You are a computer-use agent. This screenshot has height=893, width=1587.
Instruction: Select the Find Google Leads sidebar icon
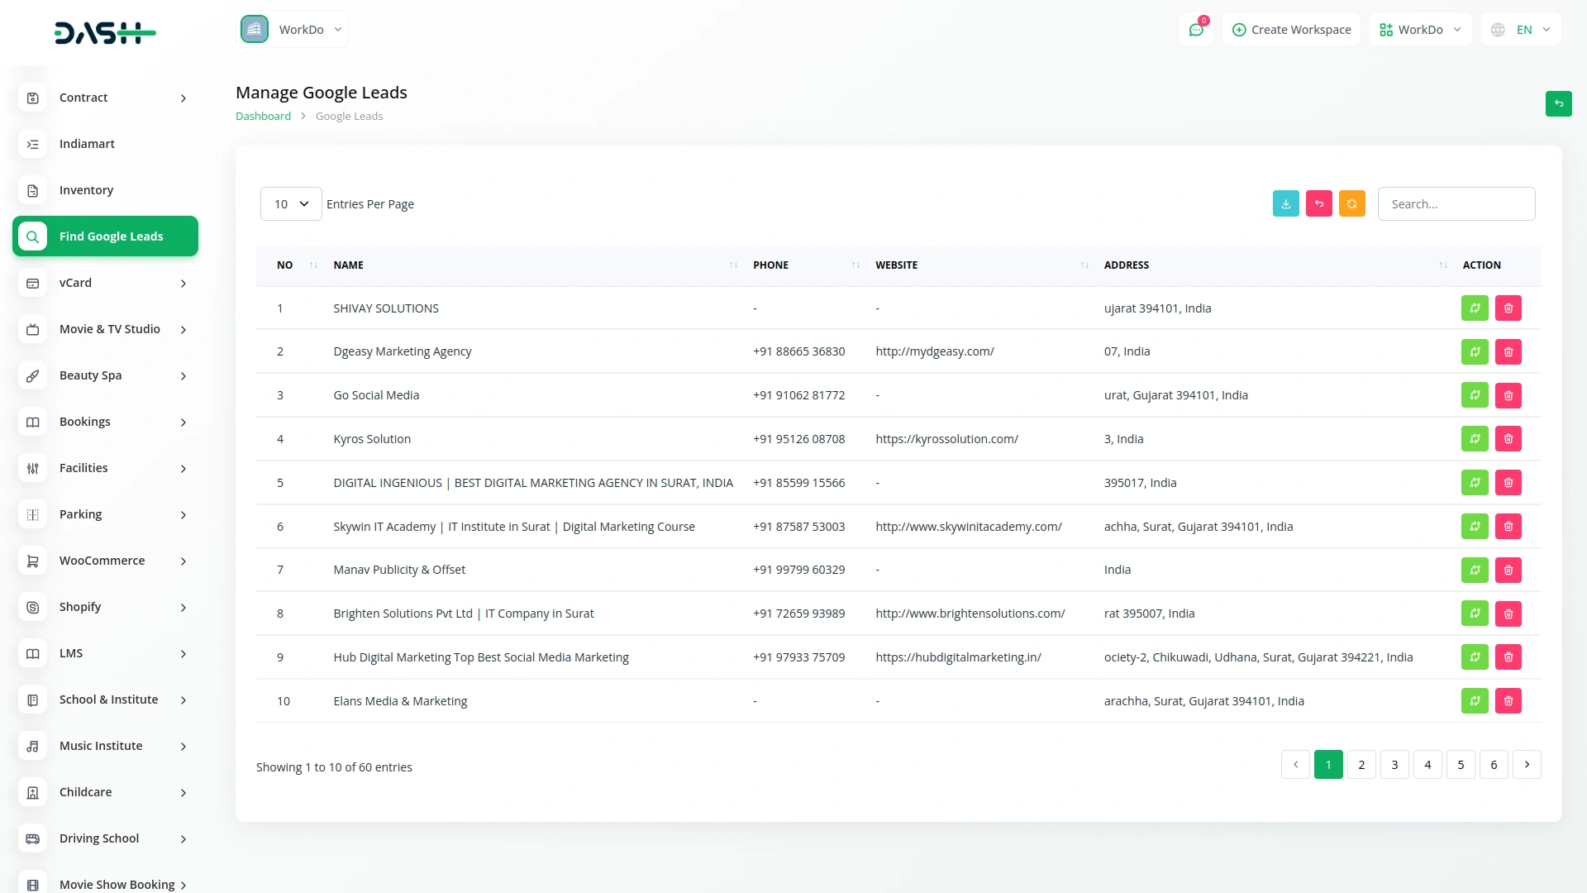coord(32,236)
